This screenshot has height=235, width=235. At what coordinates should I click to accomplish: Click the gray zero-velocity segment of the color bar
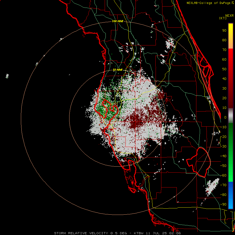(x=231, y=116)
